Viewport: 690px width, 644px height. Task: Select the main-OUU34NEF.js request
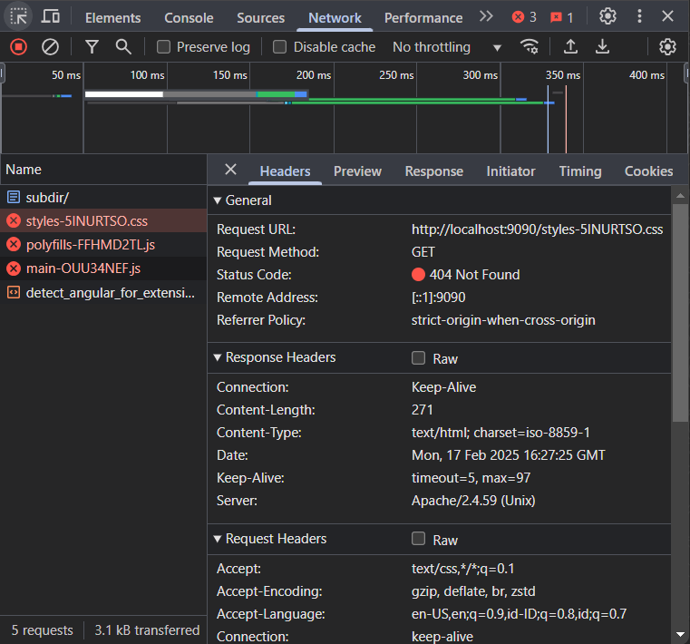tap(83, 268)
